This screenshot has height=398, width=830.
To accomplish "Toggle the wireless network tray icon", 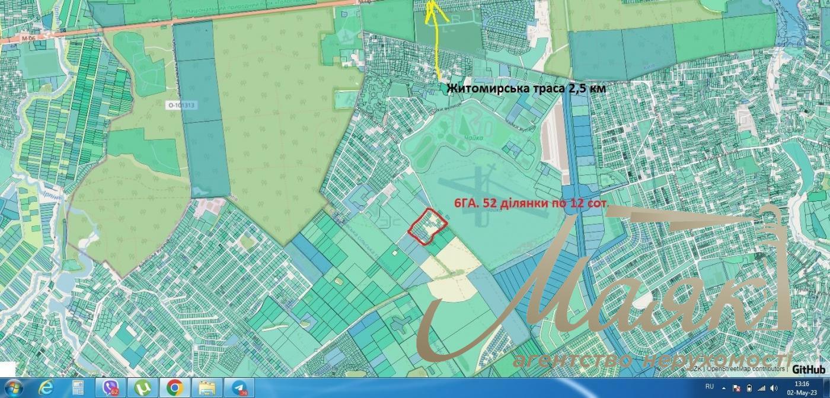I will point(762,389).
